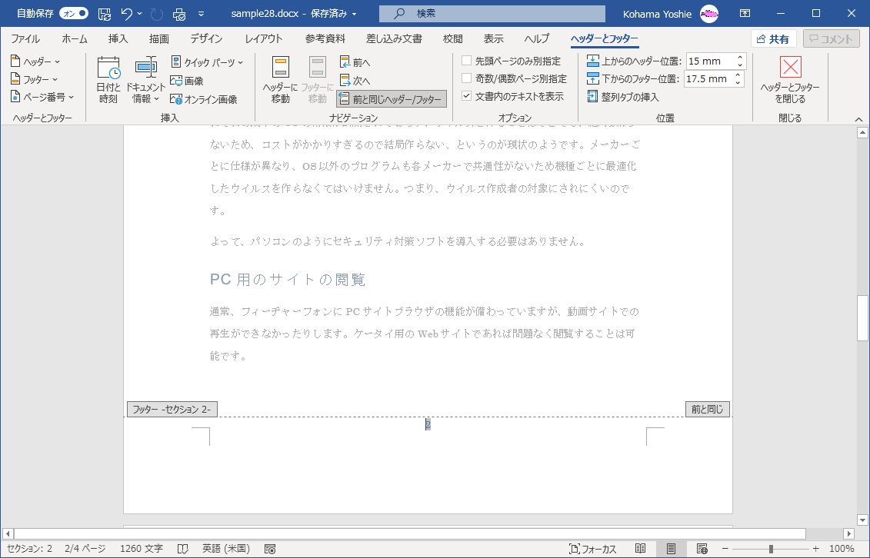The width and height of the screenshot is (870, 558).
Task: Click the zoom slider handle
Action: (x=771, y=549)
